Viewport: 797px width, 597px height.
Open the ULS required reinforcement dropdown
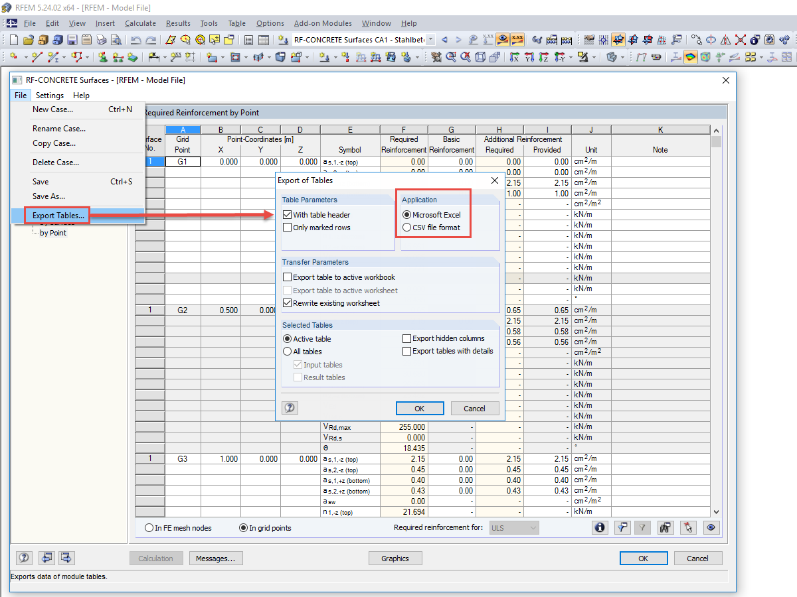[x=513, y=528]
